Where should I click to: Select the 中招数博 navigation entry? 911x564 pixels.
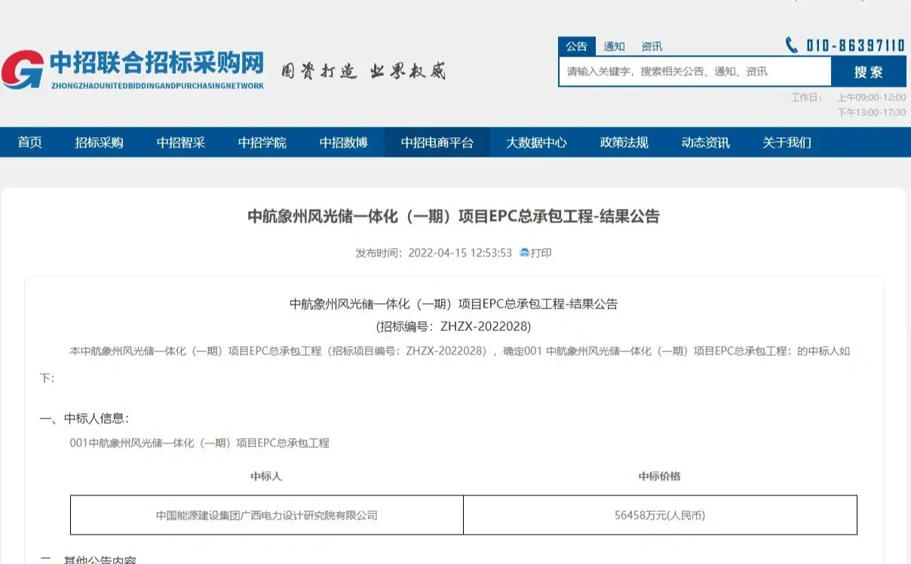coord(344,143)
